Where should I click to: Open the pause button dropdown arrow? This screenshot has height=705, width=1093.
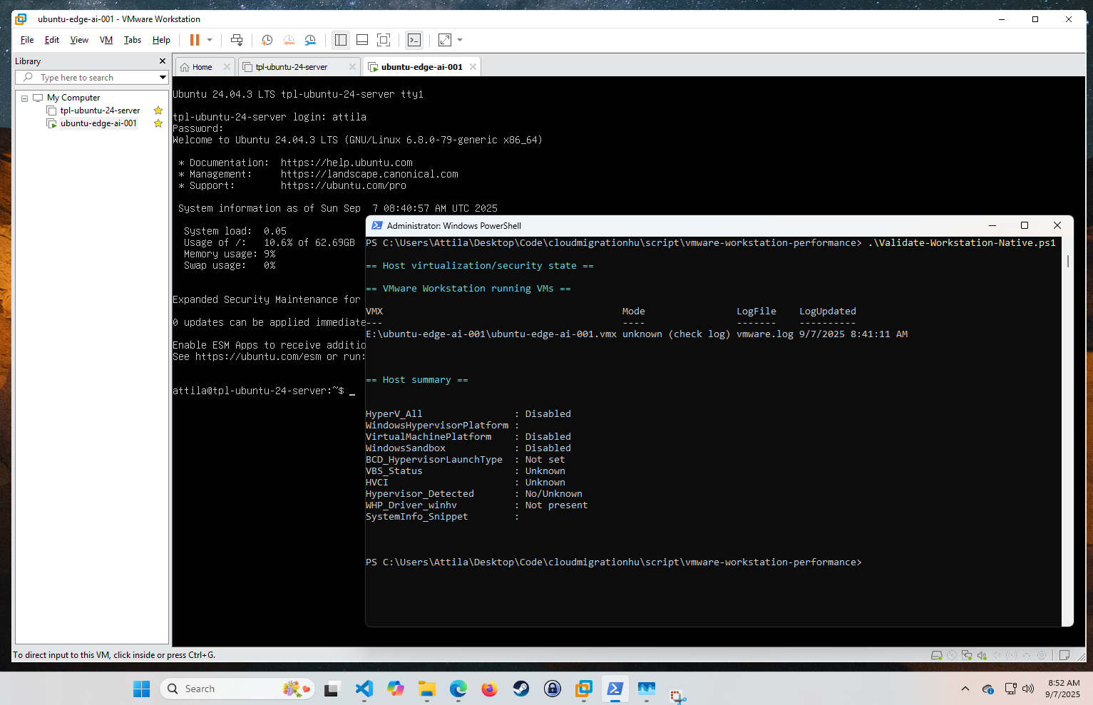pyautogui.click(x=209, y=40)
